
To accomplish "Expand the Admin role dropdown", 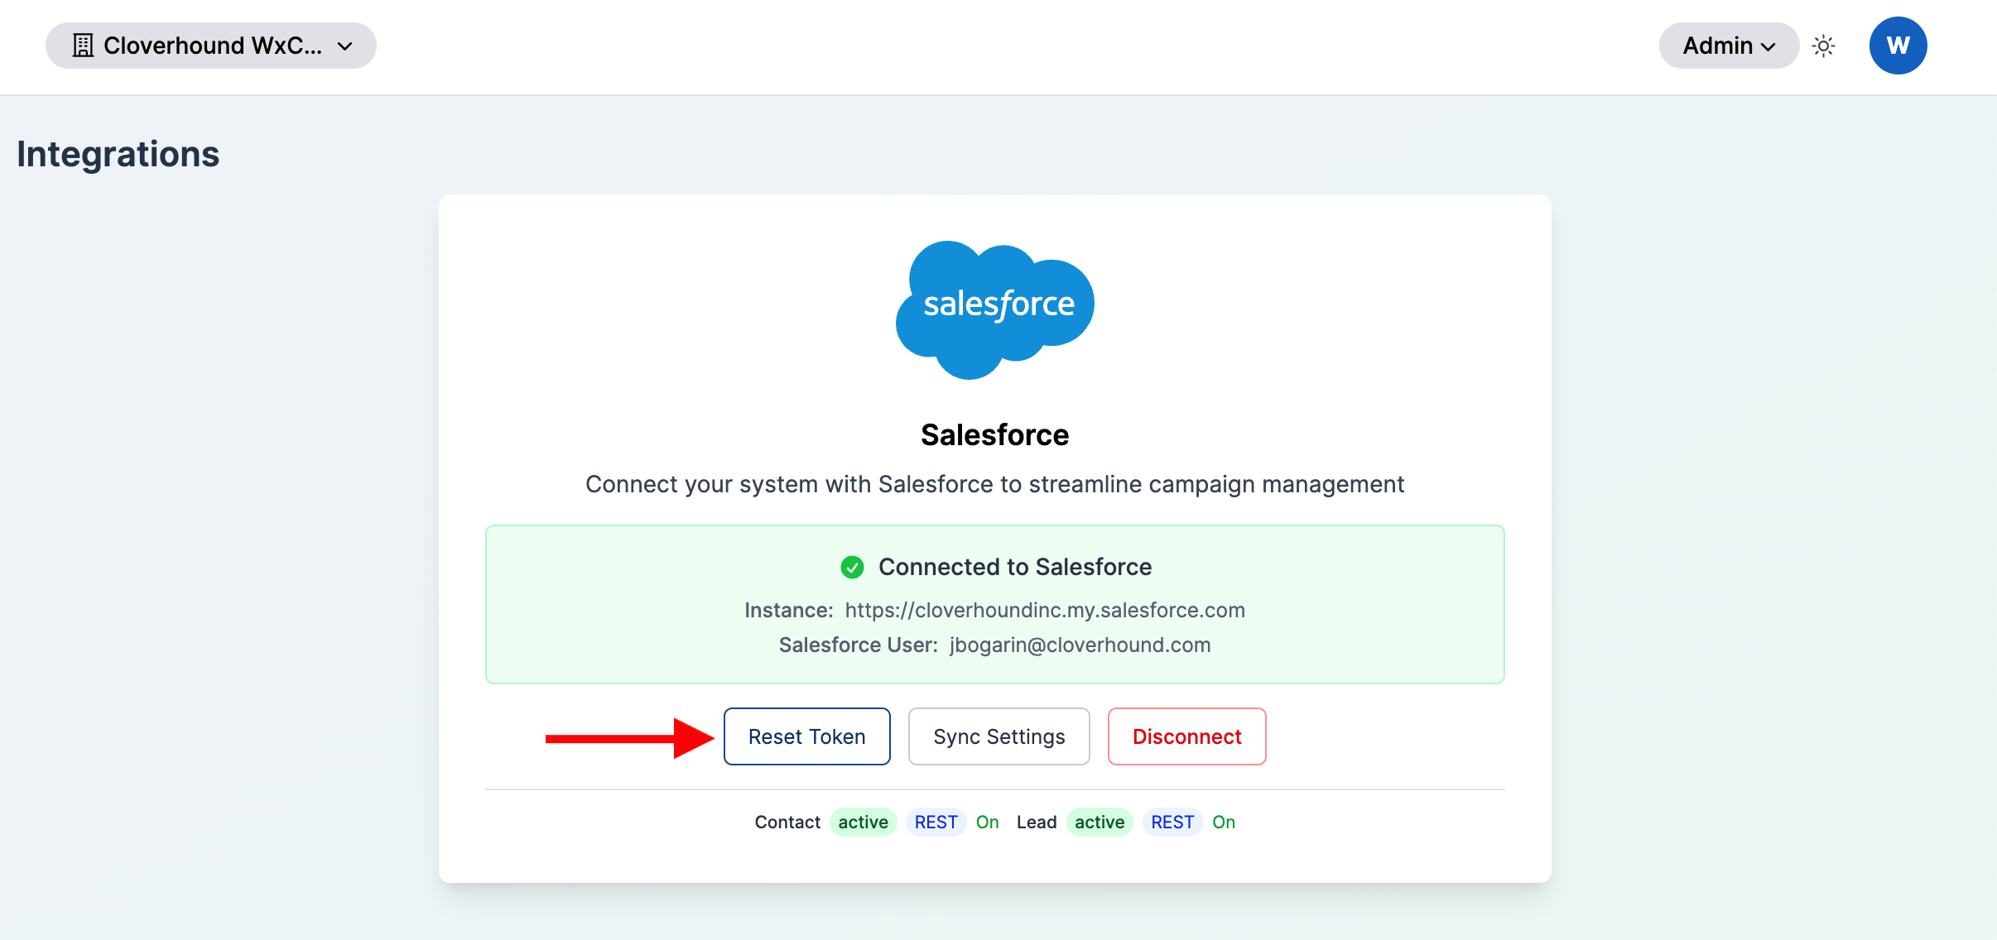I will 1729,46.
